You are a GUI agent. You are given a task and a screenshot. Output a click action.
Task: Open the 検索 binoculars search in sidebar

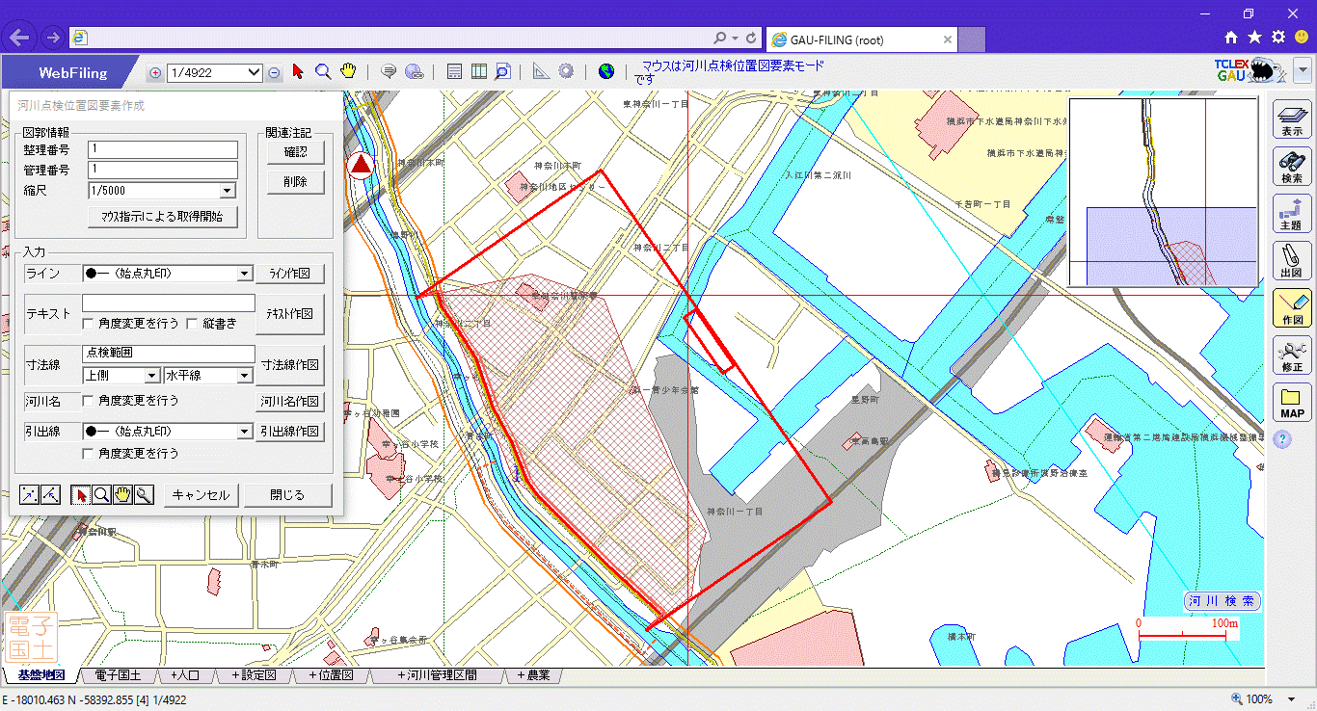point(1292,166)
